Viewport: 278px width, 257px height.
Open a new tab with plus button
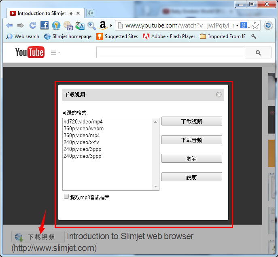(90, 13)
